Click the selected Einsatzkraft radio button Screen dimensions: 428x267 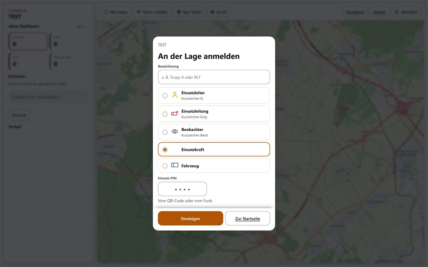click(165, 150)
